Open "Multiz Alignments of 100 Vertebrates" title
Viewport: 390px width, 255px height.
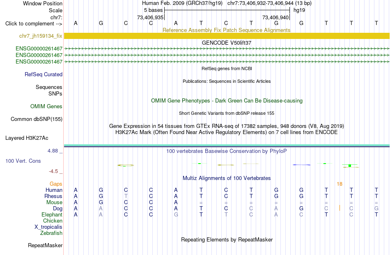point(227,178)
